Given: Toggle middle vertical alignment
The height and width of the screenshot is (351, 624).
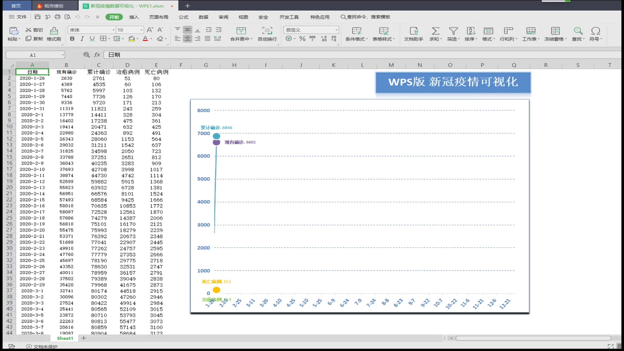Looking at the screenshot, I should [188, 30].
